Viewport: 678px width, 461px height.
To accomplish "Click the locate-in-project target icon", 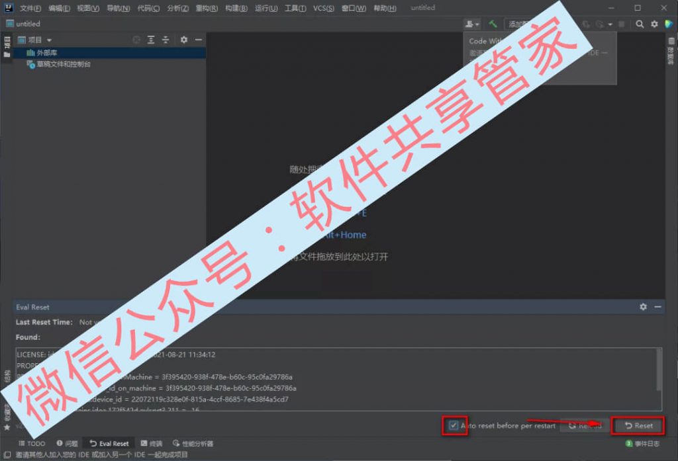I will pos(136,40).
